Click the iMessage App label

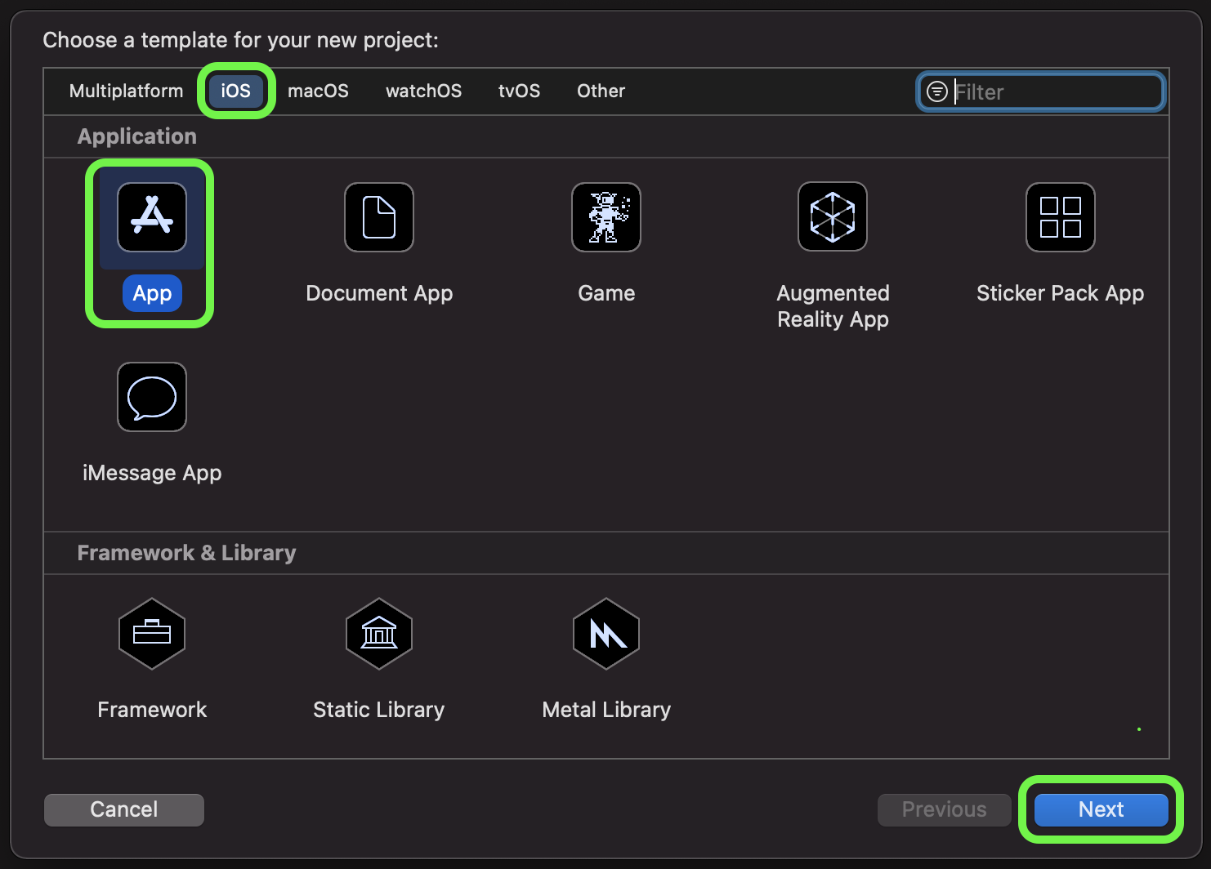tap(152, 473)
